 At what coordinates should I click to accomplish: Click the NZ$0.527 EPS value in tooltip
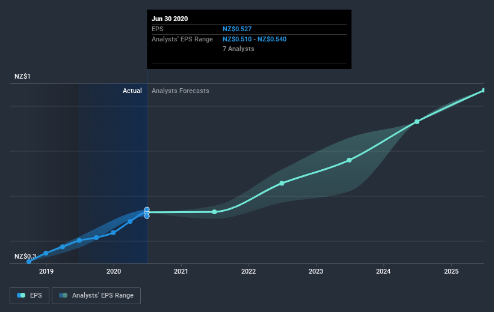tap(237, 29)
